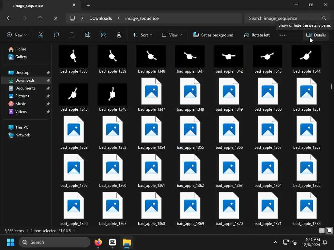The width and height of the screenshot is (334, 250).
Task: Select file icon bad_apple_1355
Action: point(190,130)
